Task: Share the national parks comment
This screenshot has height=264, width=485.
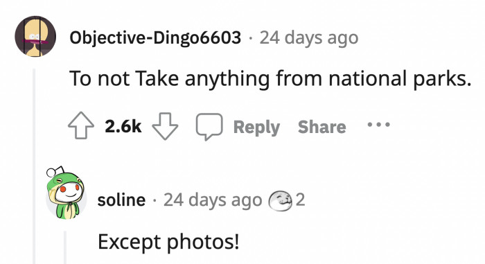Action: (x=321, y=127)
